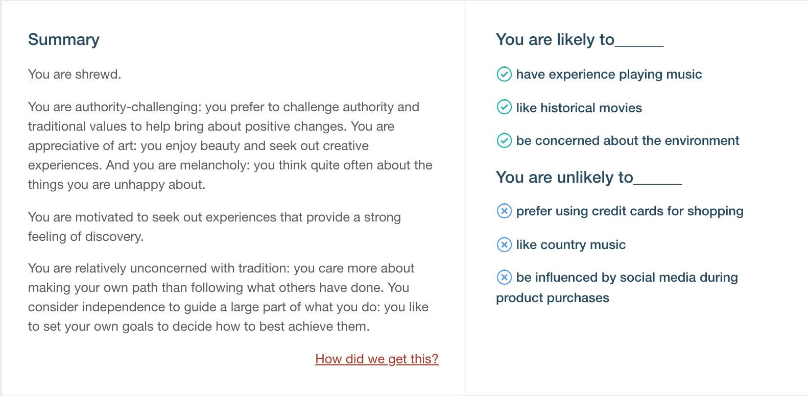Viewport: 809px width, 396px height.
Task: Open the 'How did we get this?' link
Action: point(377,359)
